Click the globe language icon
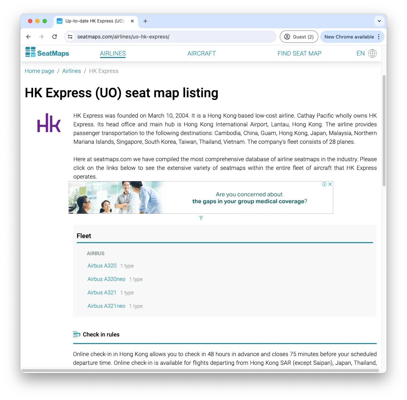 click(372, 53)
